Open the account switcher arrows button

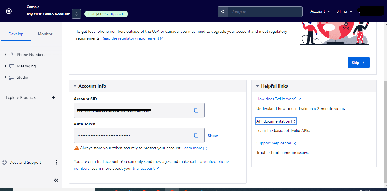click(76, 14)
